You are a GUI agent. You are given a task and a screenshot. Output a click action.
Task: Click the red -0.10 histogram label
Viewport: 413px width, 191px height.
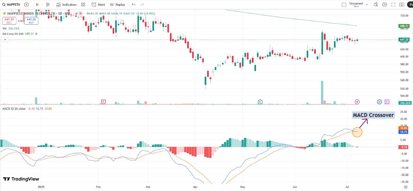coord(403,147)
